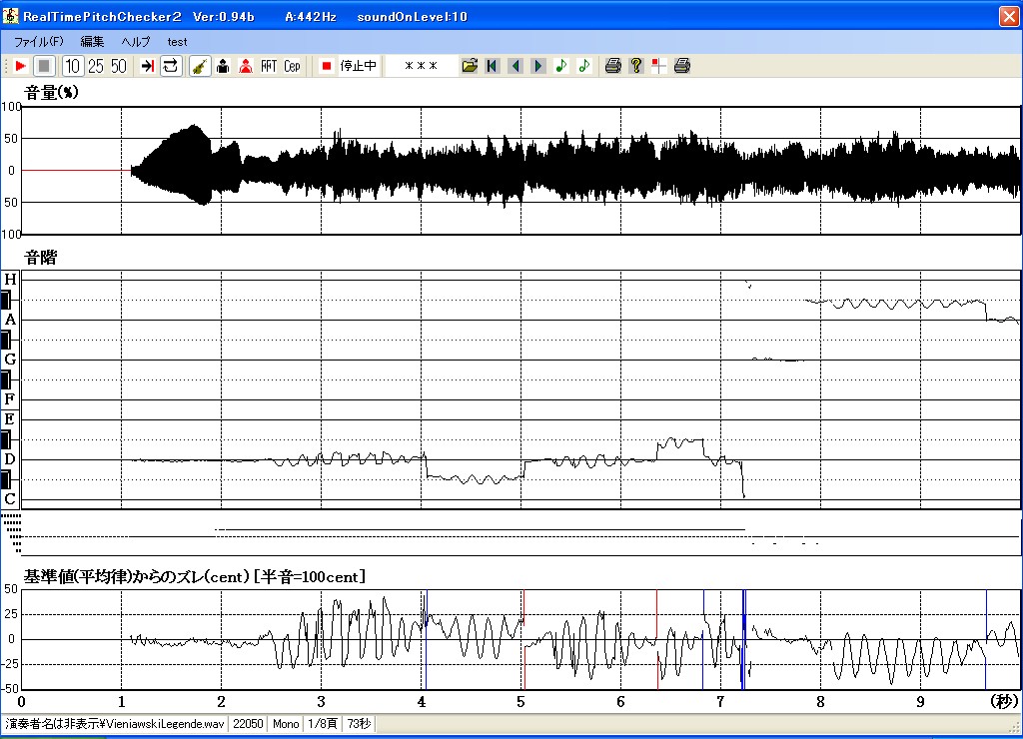Click the 22050 sample rate status entry
Image resolution: width=1023 pixels, height=739 pixels.
click(x=248, y=724)
